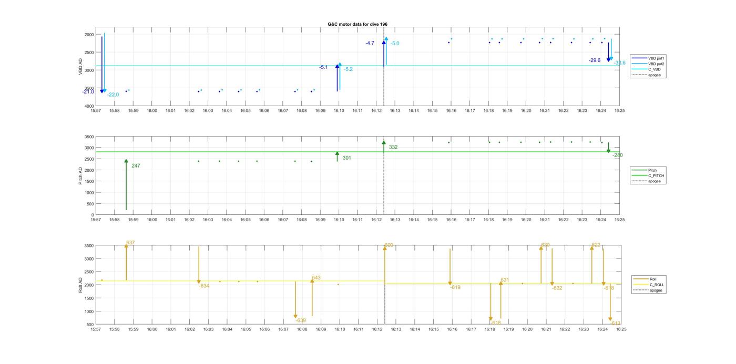Click the "-639" roll annotation
The image size is (736, 364).
tap(301, 320)
